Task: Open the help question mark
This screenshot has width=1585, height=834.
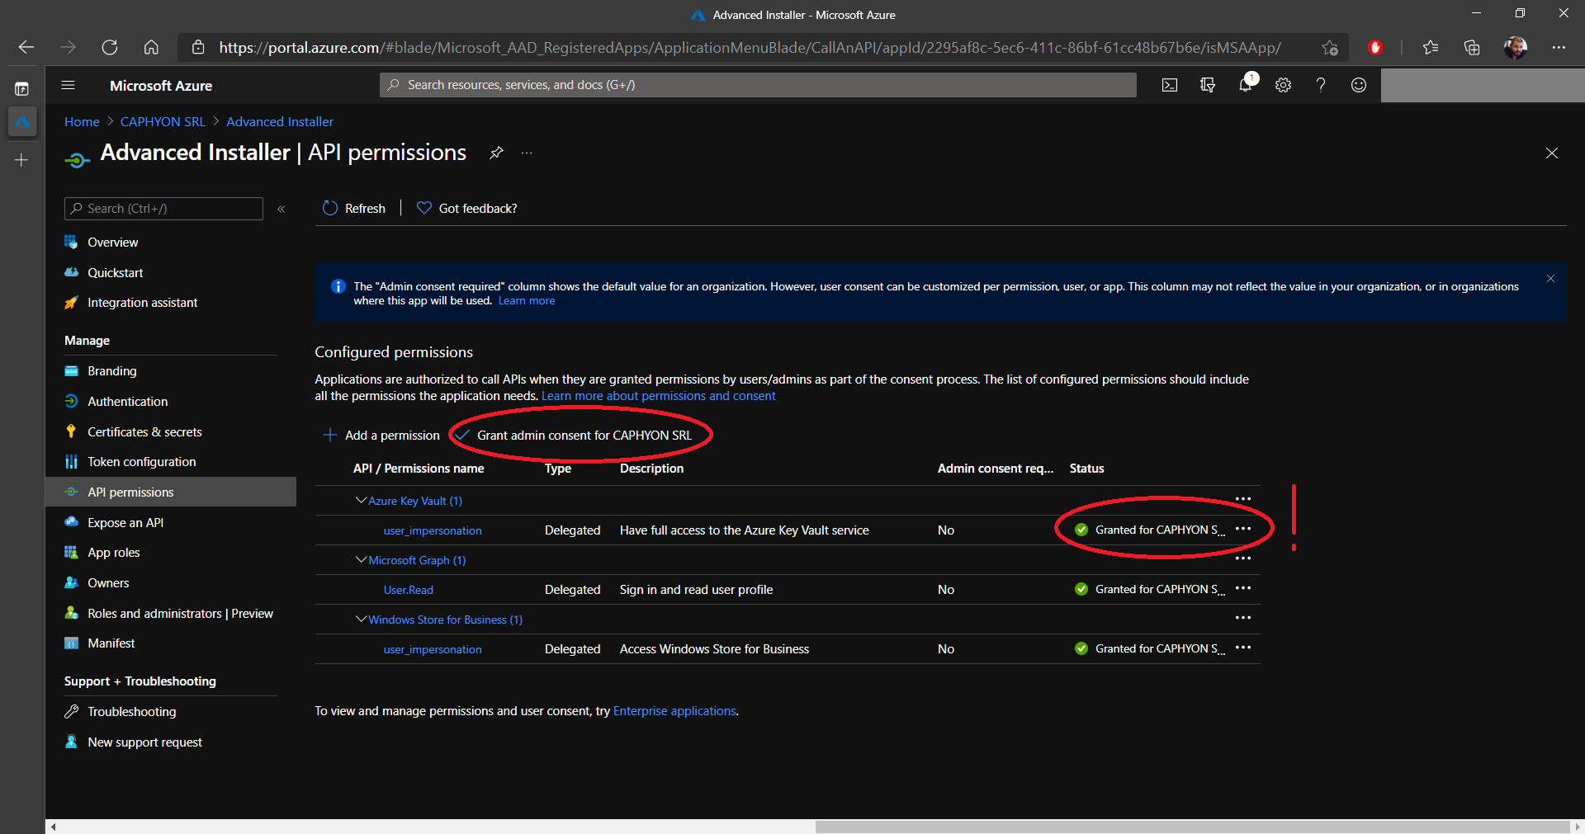Action: 1321,85
